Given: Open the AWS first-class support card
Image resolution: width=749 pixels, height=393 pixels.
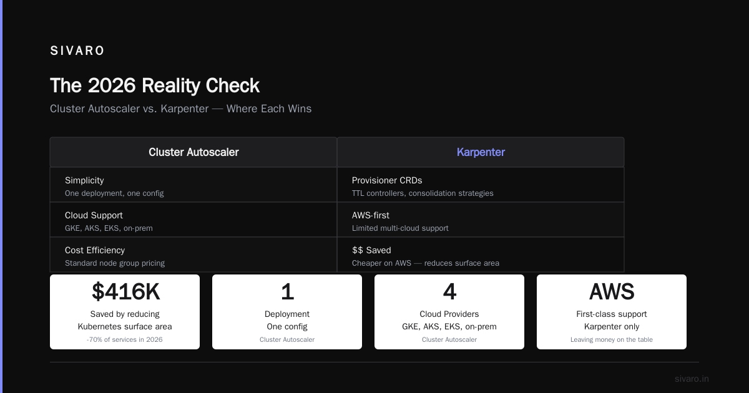Looking at the screenshot, I should (x=612, y=312).
